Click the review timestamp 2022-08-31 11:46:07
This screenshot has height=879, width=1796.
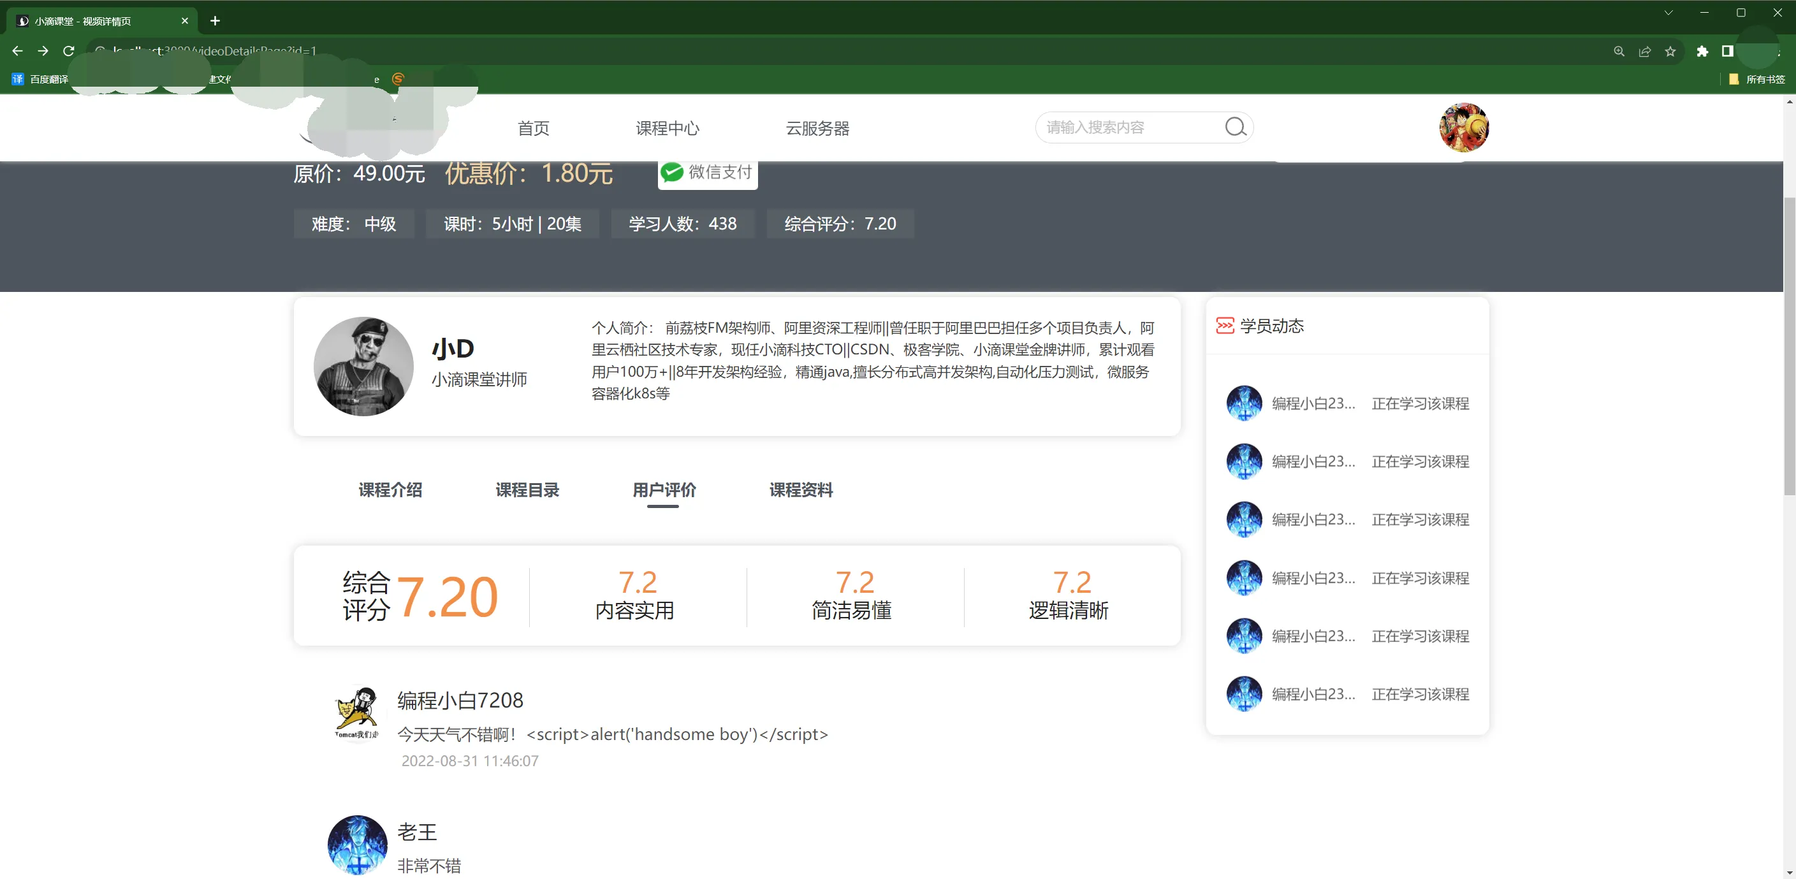(x=470, y=760)
